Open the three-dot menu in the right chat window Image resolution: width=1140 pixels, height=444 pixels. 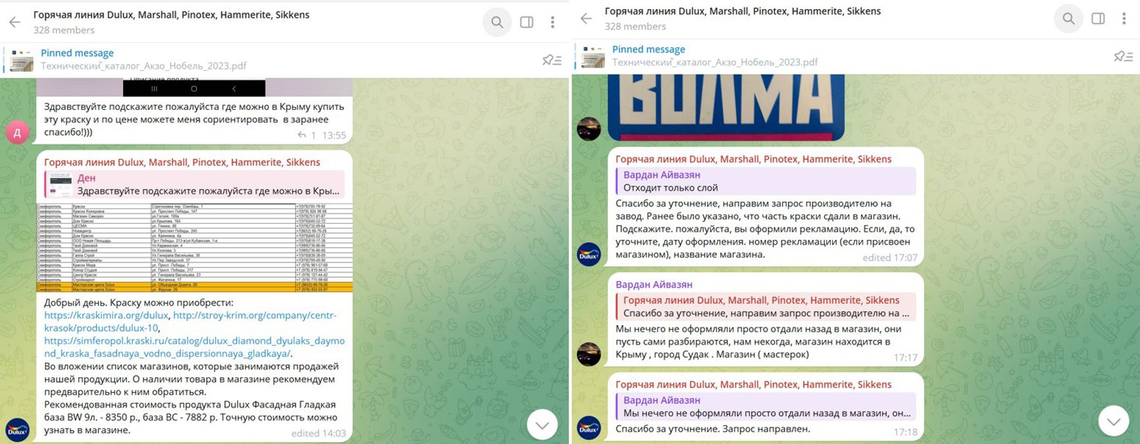tap(1124, 18)
